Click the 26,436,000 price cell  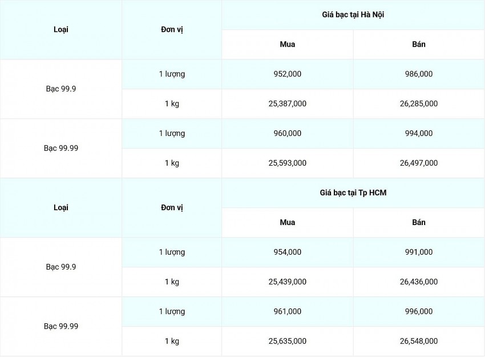[419, 282]
